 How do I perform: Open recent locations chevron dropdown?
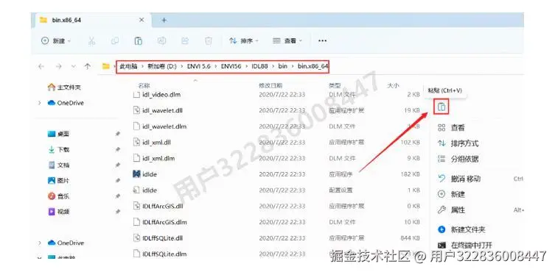click(74, 66)
